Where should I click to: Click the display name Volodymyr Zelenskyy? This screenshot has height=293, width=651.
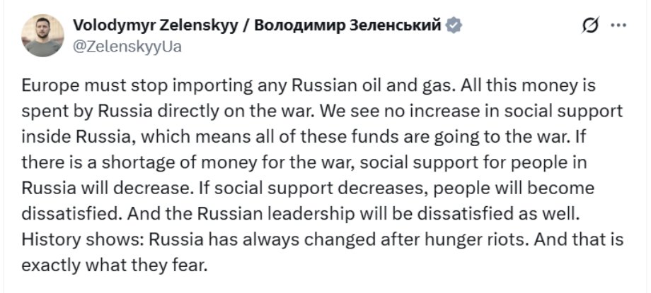160,25
